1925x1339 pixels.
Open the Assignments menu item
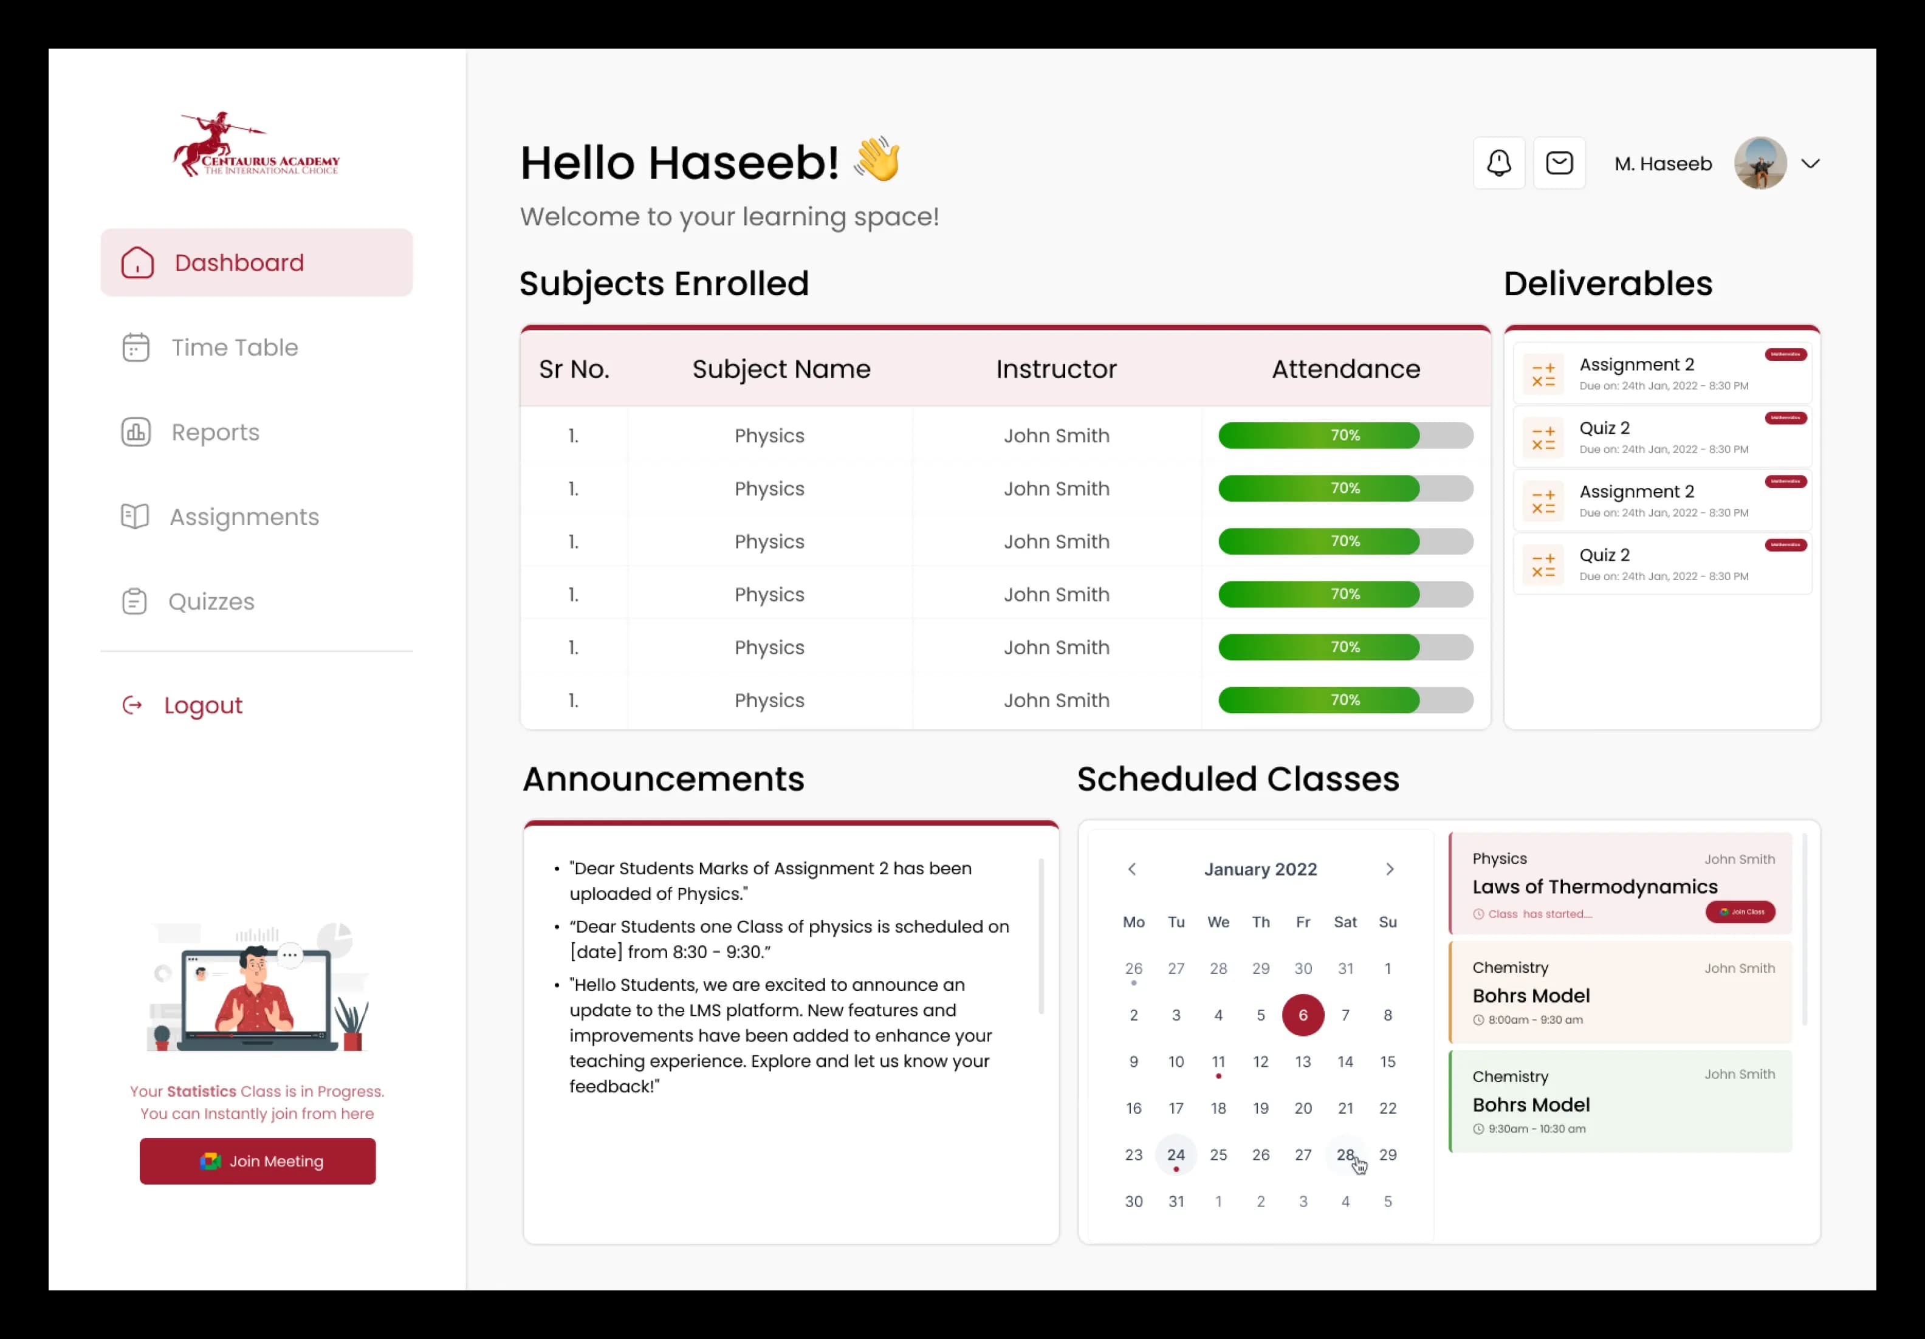point(244,516)
